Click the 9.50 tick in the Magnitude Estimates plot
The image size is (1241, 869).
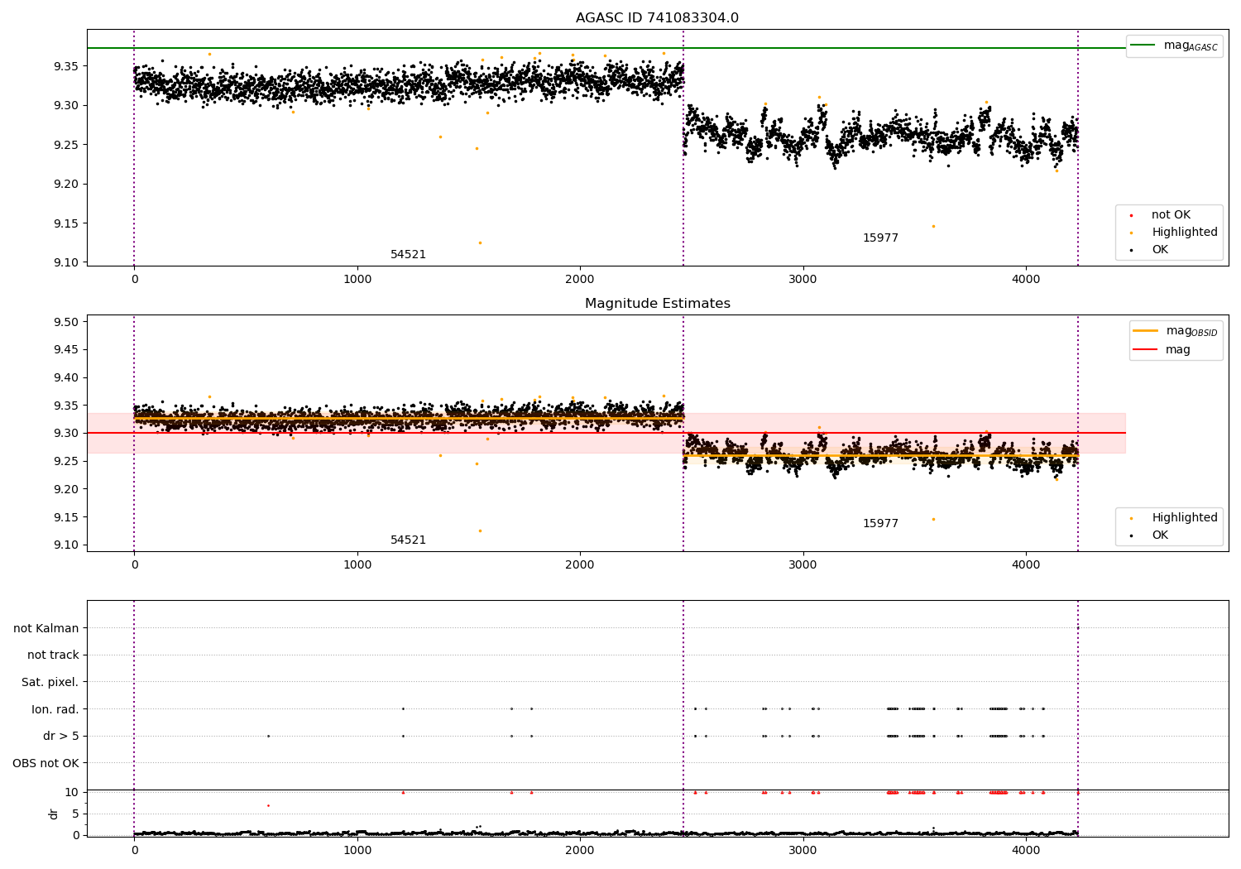(66, 322)
